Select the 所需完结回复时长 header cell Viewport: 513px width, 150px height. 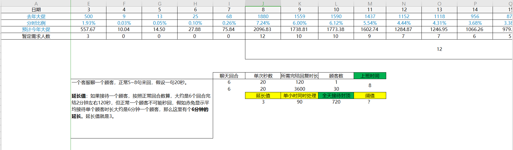point(300,76)
